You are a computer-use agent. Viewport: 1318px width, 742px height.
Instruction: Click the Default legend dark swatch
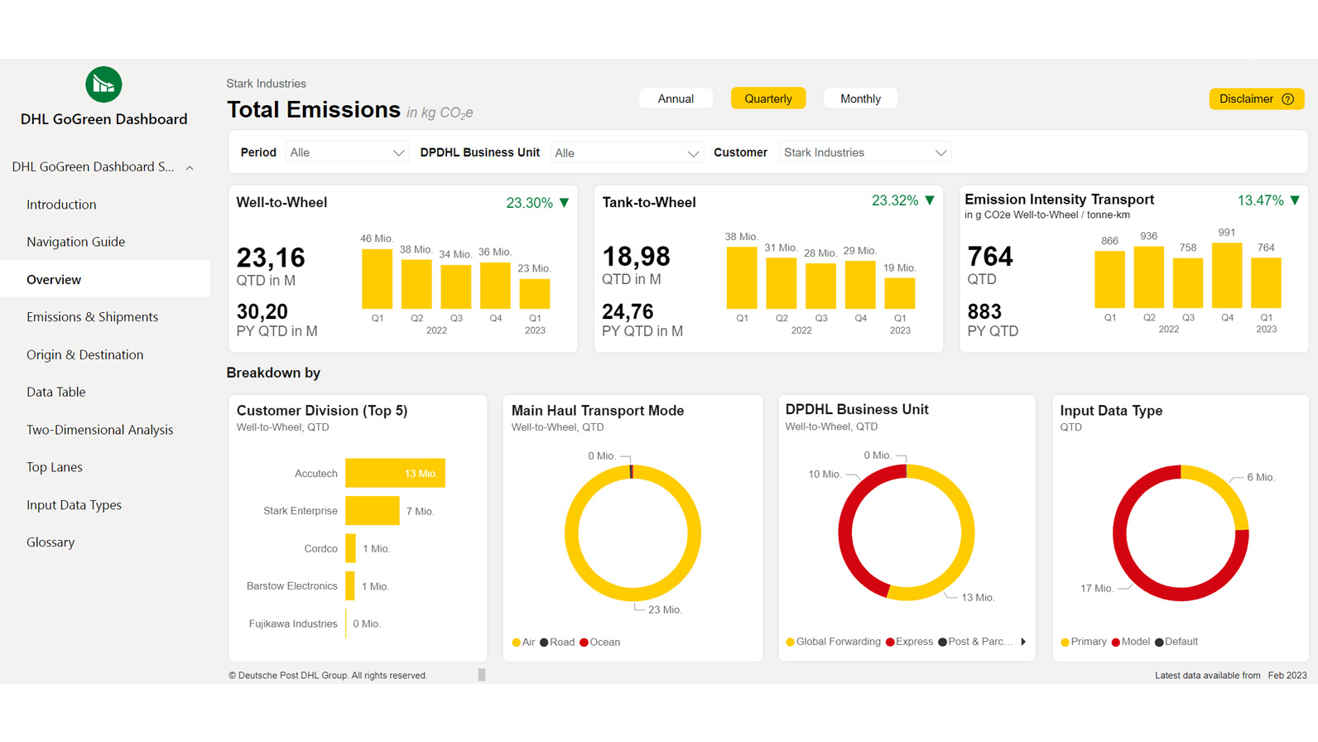pos(1159,642)
